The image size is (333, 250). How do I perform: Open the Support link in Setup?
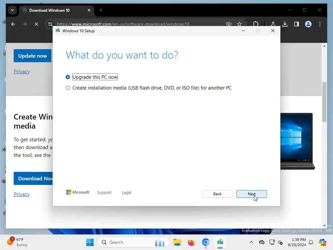tap(104, 193)
